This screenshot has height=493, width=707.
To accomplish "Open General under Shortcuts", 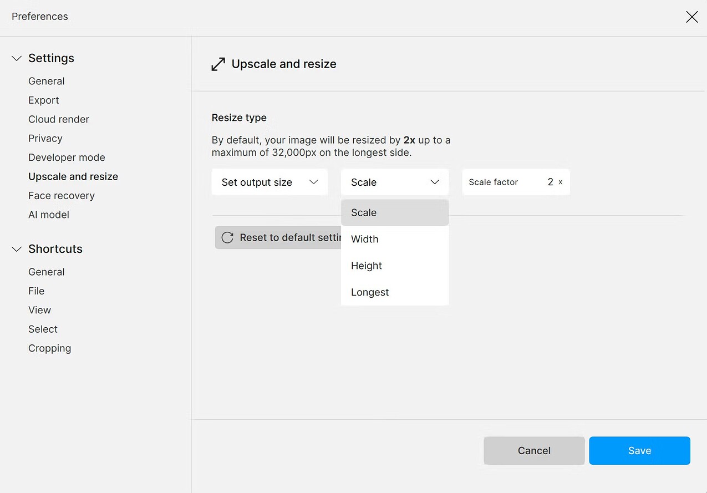I will pyautogui.click(x=47, y=272).
